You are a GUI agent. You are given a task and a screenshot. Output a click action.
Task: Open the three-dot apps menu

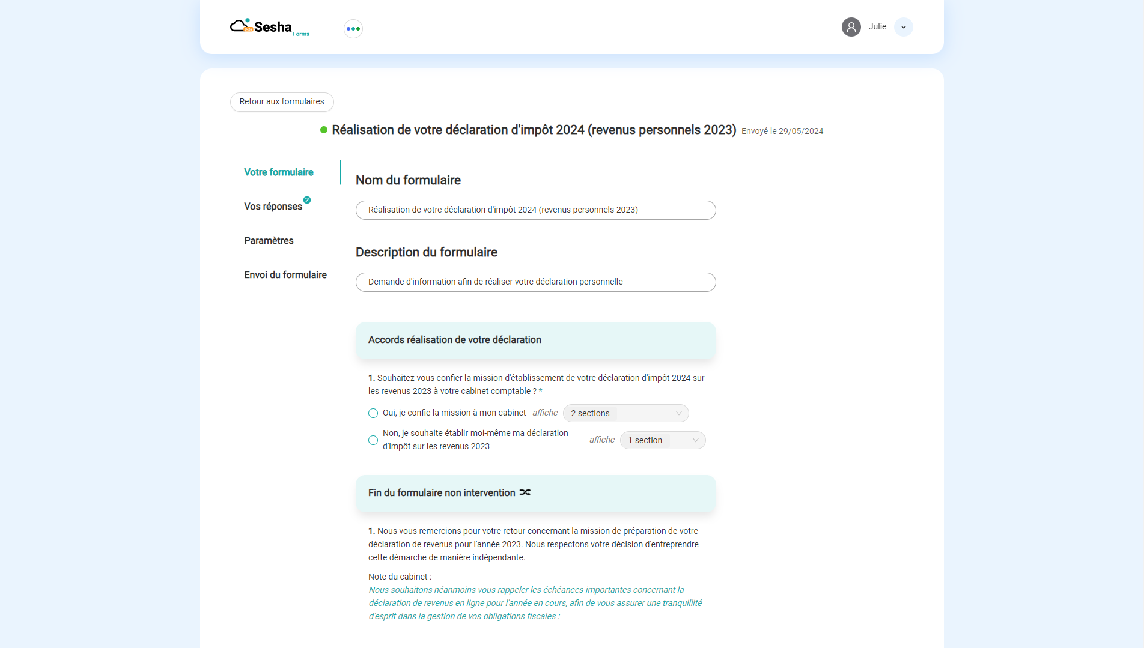(353, 29)
